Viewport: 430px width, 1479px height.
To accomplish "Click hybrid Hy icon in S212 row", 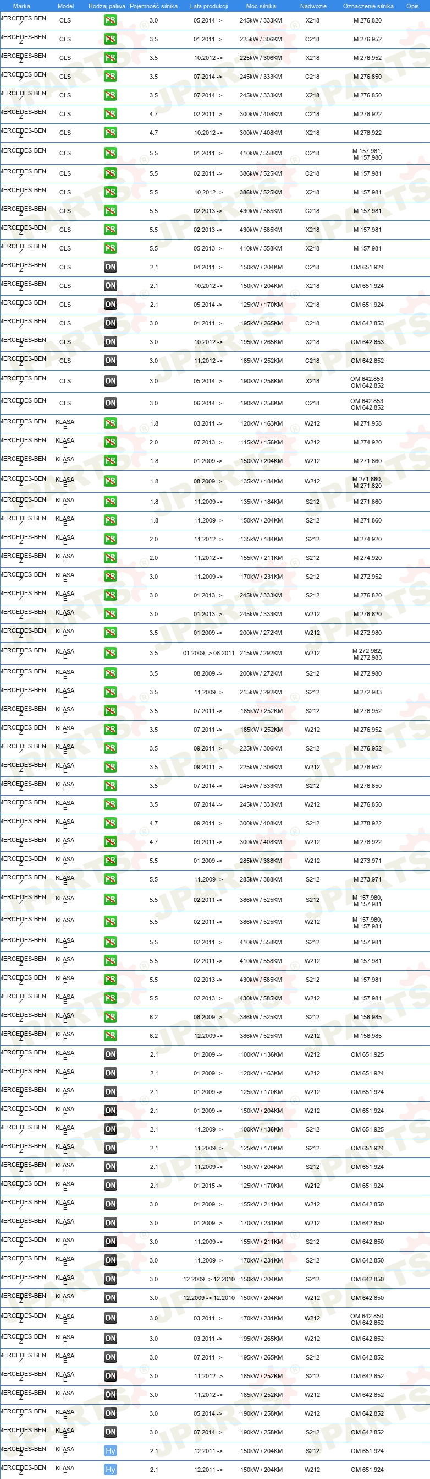I will point(110,1451).
